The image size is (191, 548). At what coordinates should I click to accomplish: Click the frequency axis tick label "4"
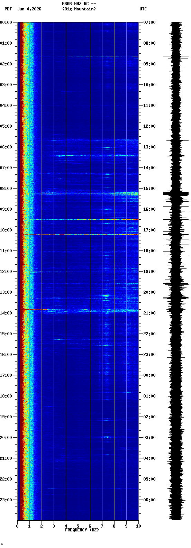tap(66, 526)
